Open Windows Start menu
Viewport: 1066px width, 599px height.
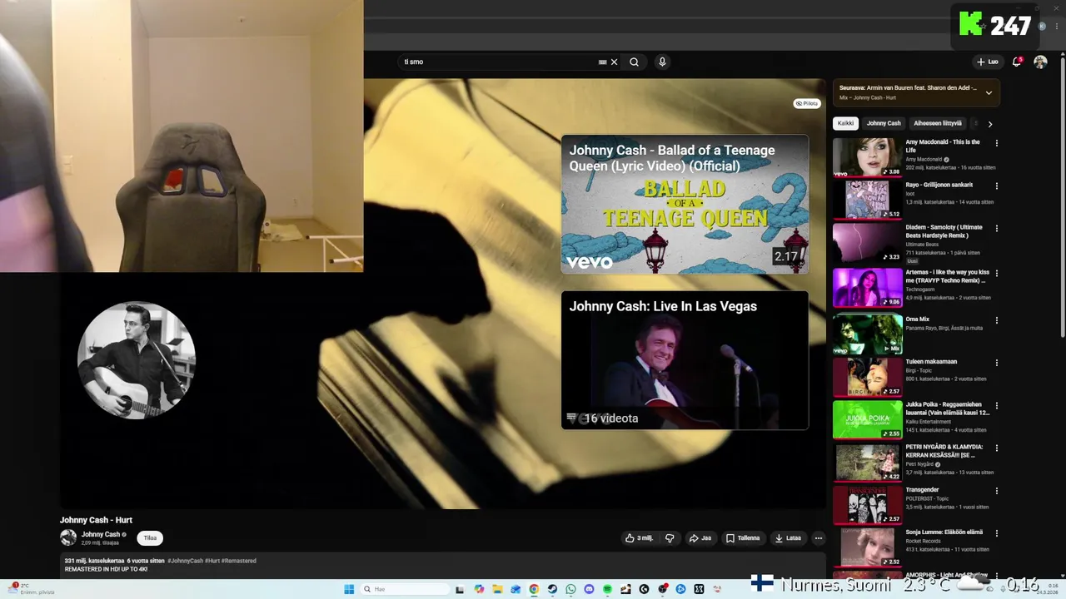tap(349, 589)
